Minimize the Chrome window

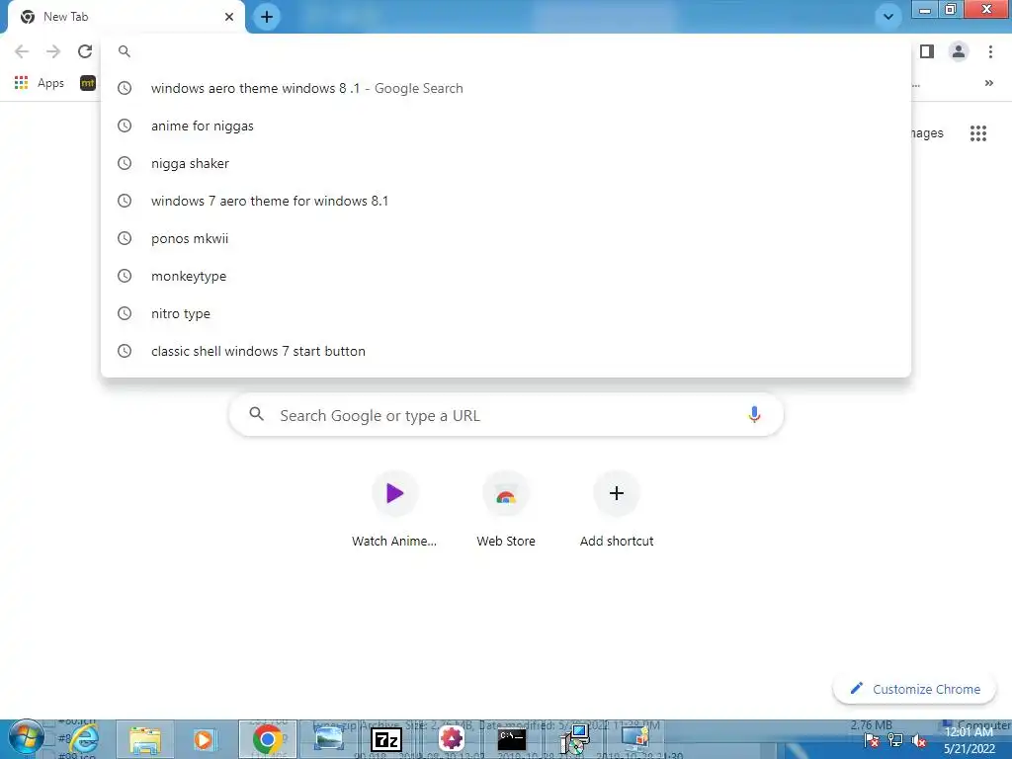[925, 9]
